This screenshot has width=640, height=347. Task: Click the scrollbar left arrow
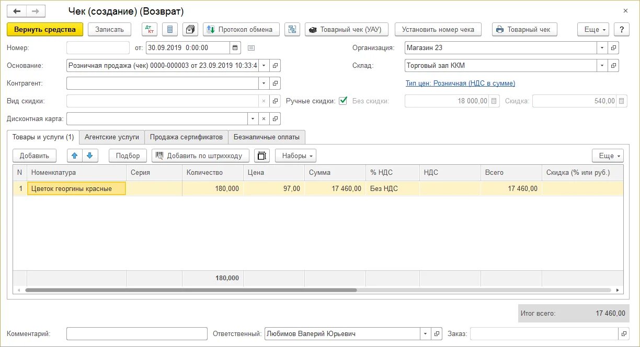19,290
